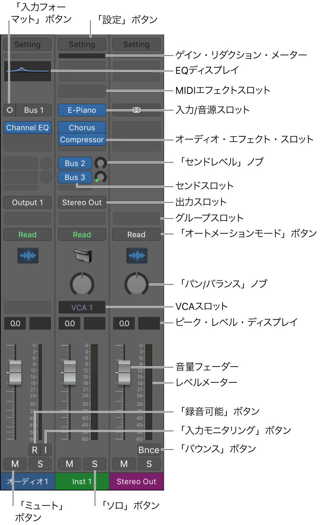This screenshot has width=323, height=525.
Task: Toggle the input format circle button beside Bus 1
Action: pos(10,110)
